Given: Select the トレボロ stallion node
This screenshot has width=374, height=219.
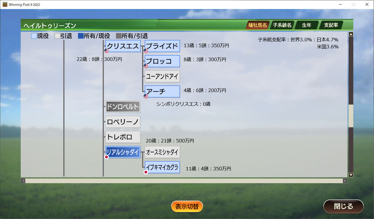Looking at the screenshot, I should 123,137.
